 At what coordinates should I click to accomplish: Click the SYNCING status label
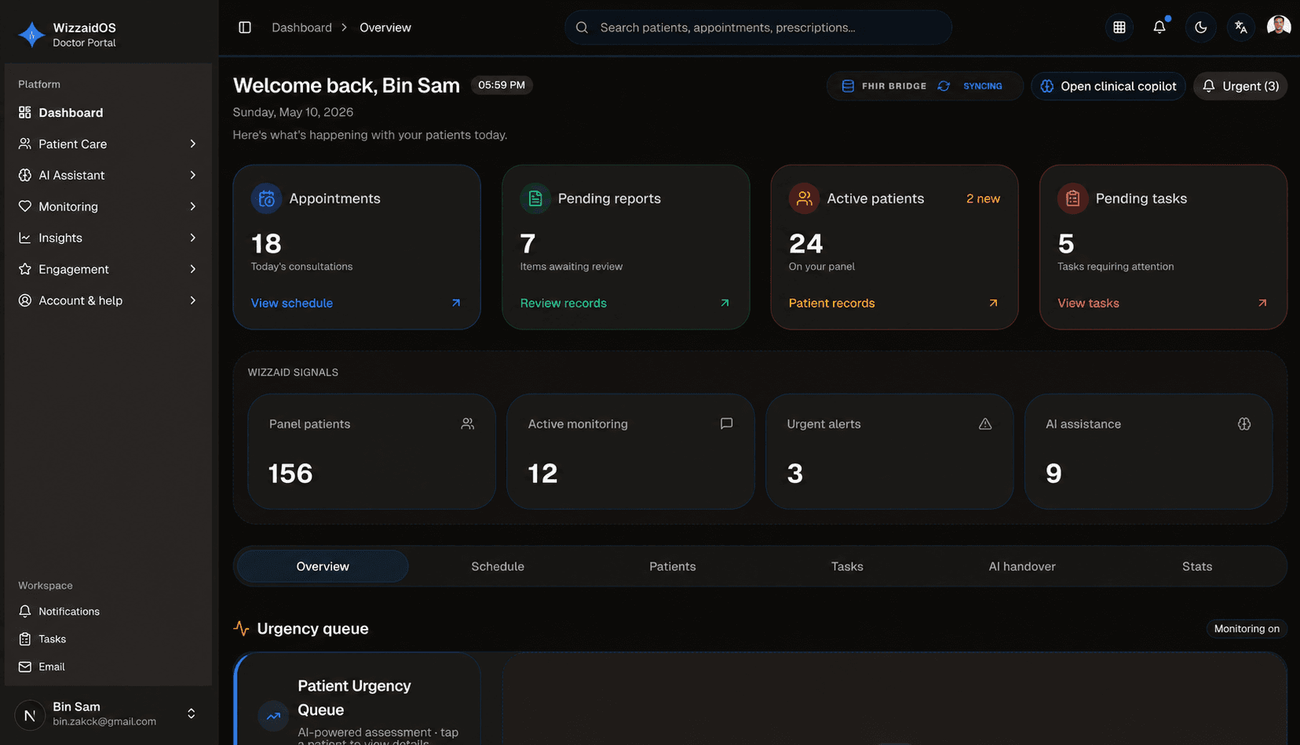coord(983,86)
